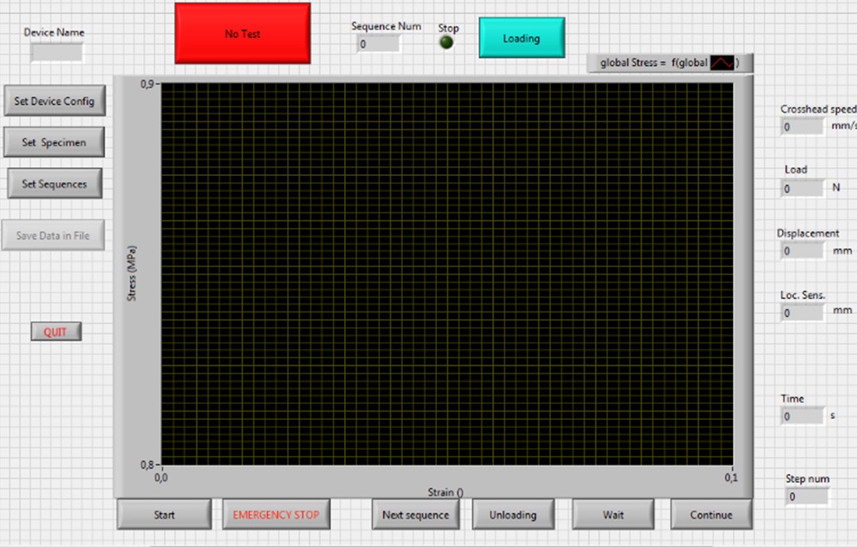Click the Step num field

[807, 497]
